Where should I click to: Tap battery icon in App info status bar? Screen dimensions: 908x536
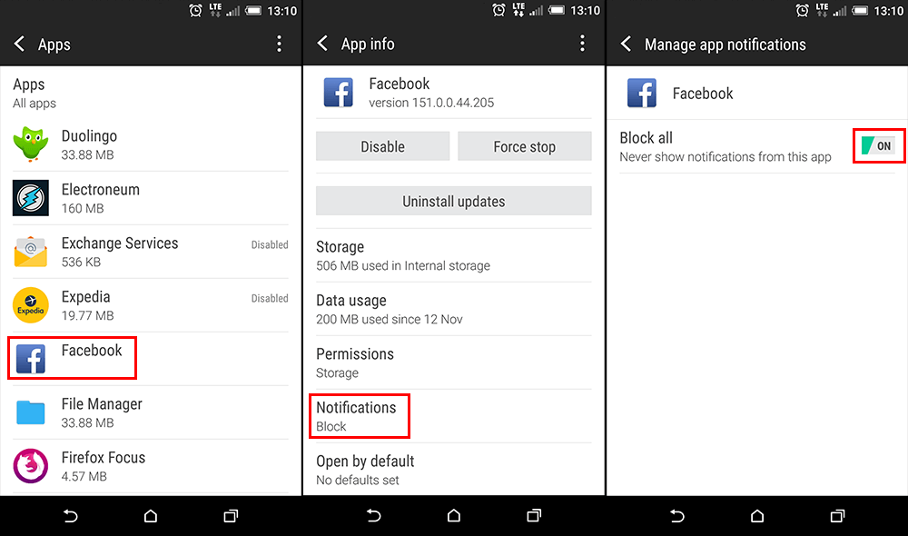pos(557,10)
